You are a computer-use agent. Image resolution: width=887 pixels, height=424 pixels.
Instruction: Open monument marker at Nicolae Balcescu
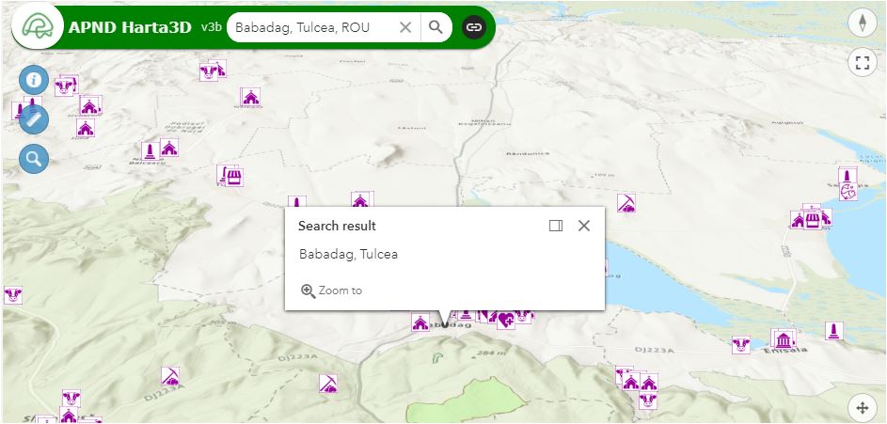coord(150,151)
